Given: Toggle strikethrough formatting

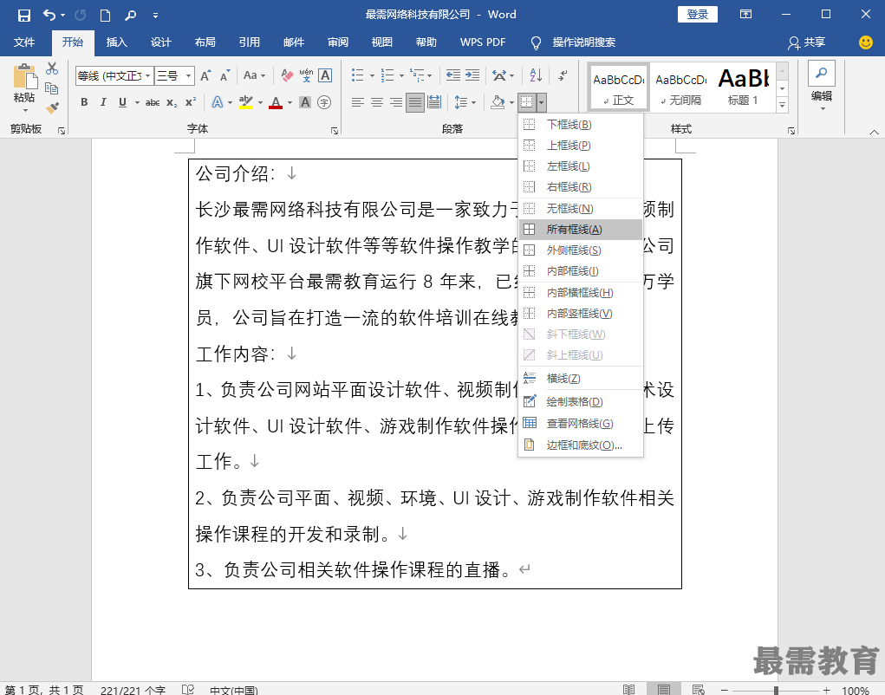Looking at the screenshot, I should [x=153, y=102].
